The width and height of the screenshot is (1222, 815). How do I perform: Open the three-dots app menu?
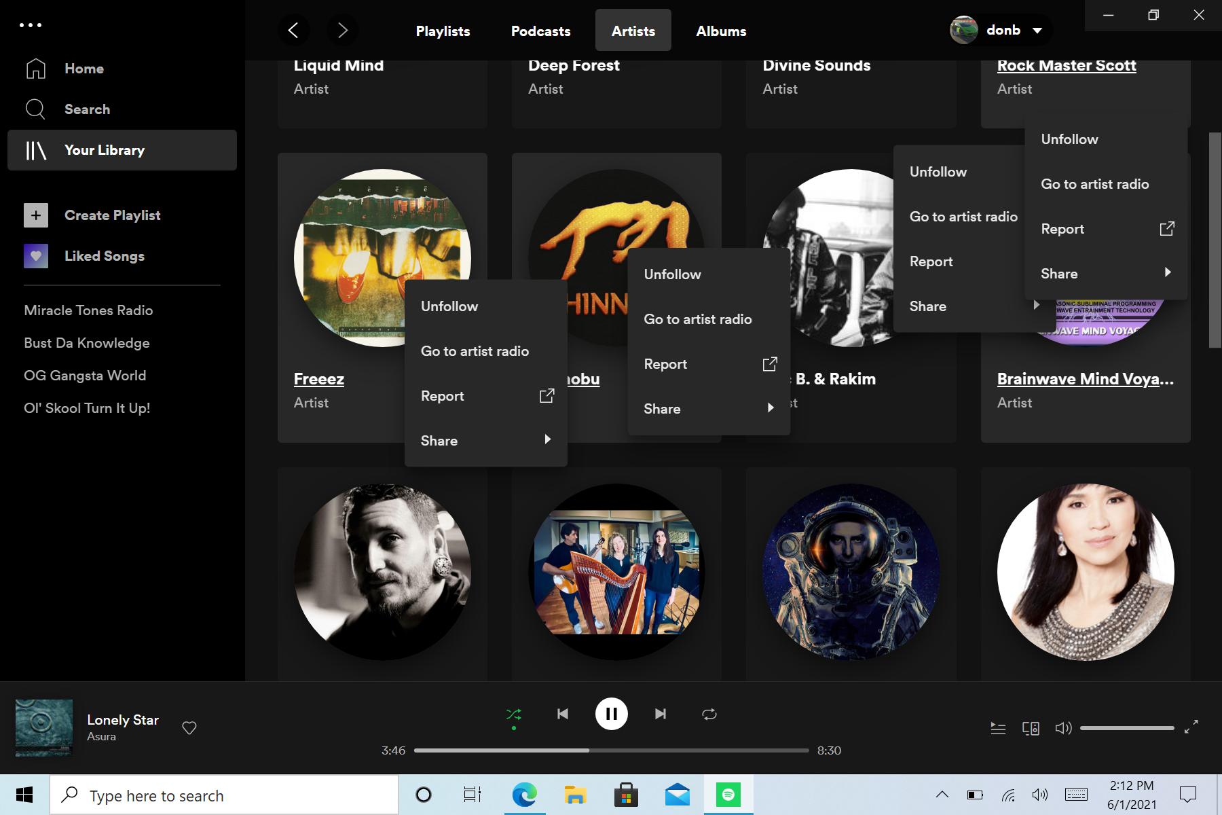pyautogui.click(x=31, y=25)
